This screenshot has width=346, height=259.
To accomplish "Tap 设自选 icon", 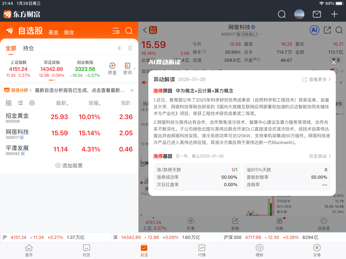I will click(x=323, y=224).
